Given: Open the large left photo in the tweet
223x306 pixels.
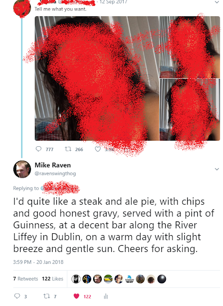Looking at the screenshot, I should pyautogui.click(x=97, y=78).
